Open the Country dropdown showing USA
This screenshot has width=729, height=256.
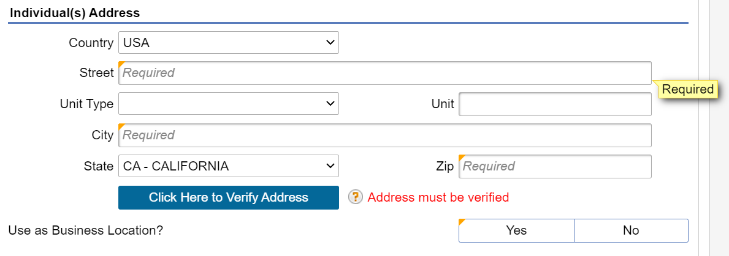229,43
